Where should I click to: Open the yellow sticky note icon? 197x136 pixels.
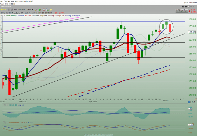(51, 10)
